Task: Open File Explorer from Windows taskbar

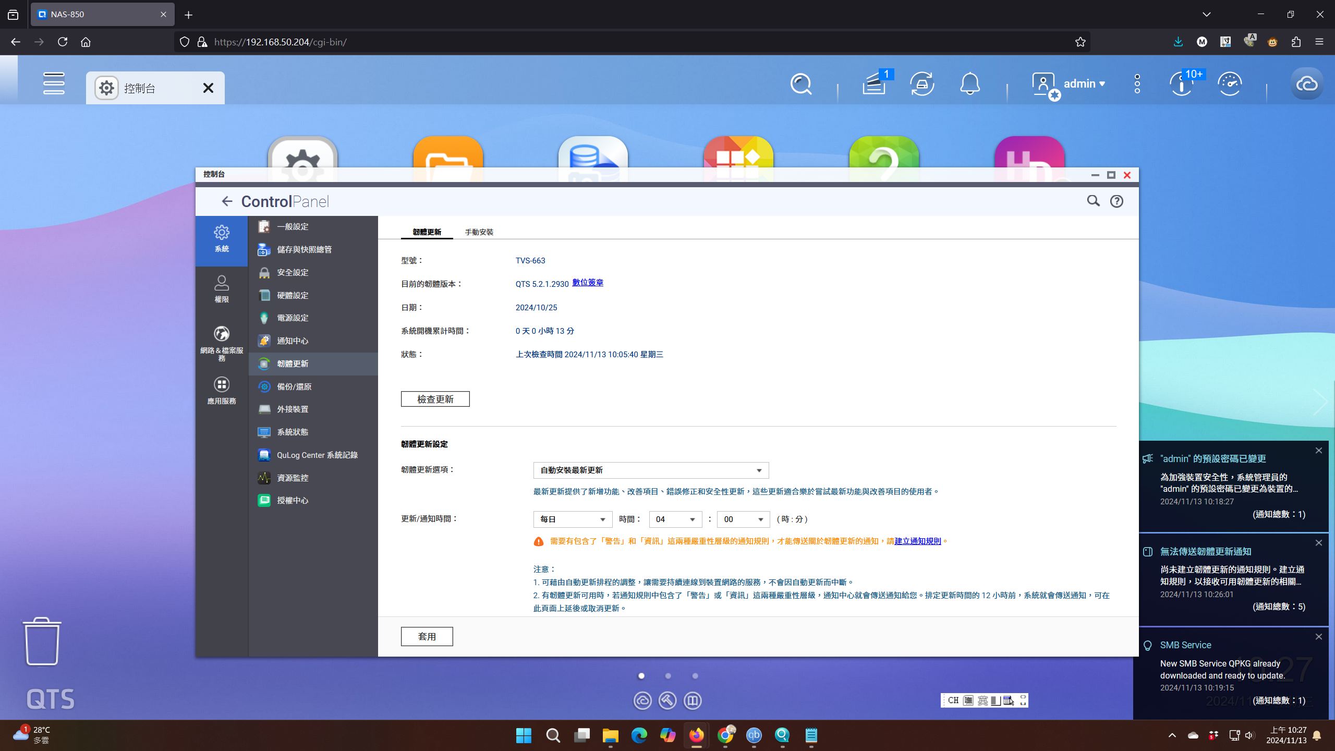Action: pos(610,735)
